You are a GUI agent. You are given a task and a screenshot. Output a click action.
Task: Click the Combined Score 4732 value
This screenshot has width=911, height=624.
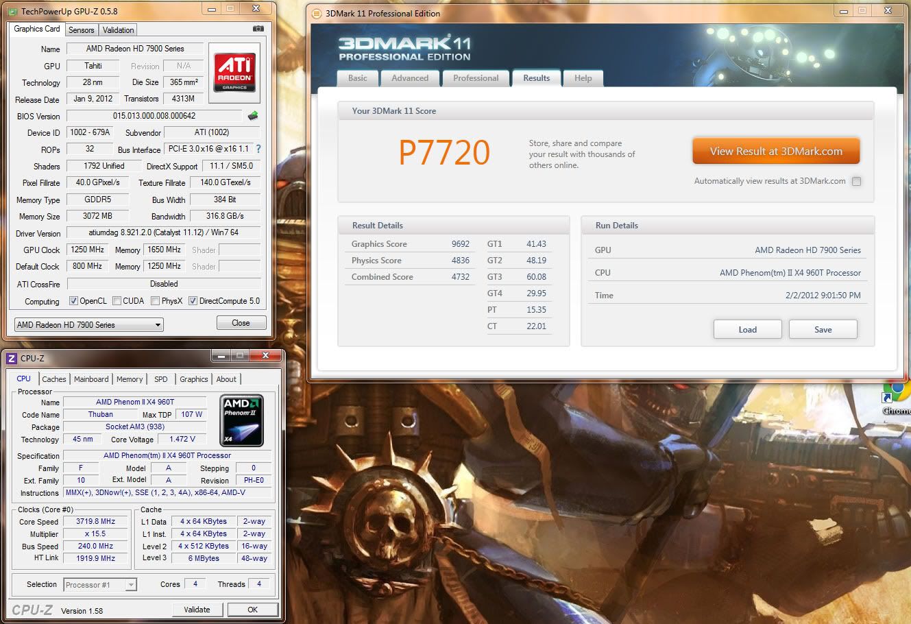tap(461, 277)
